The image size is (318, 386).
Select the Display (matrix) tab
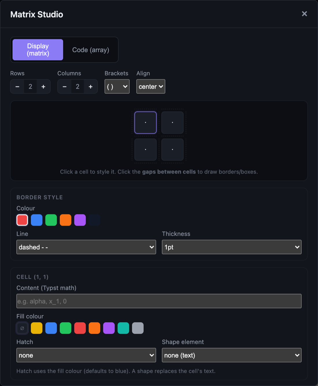(38, 50)
